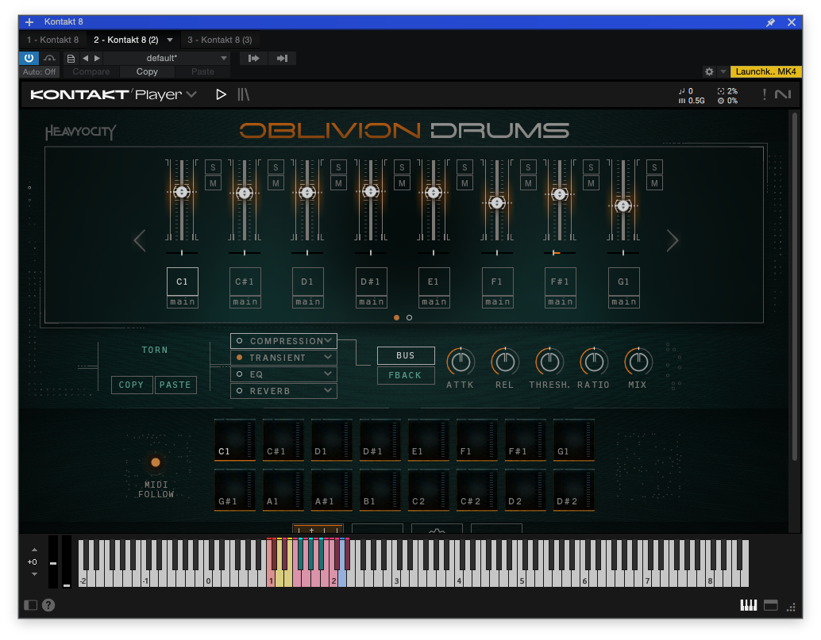Show the next channel page arrow
This screenshot has width=821, height=640.
(x=673, y=240)
